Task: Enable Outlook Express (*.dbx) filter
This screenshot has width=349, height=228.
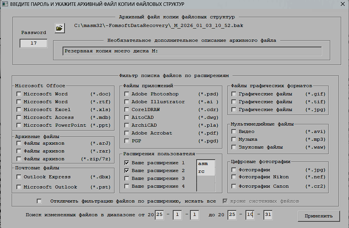Action: [x=19, y=177]
